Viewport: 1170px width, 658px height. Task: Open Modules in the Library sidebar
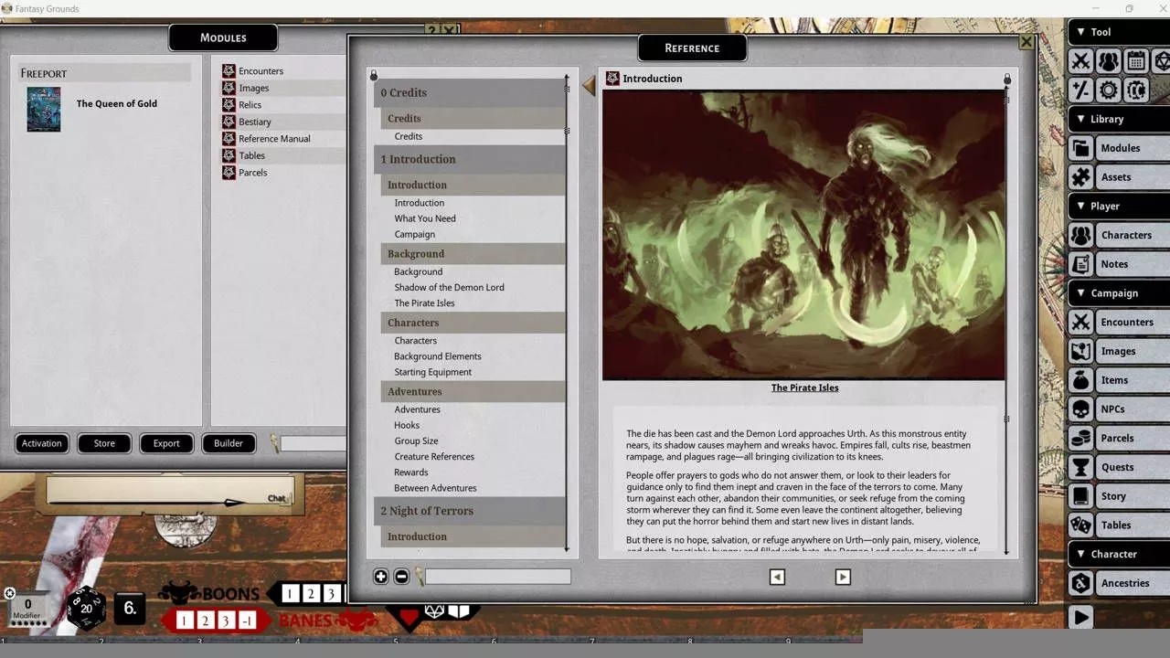pos(1119,148)
